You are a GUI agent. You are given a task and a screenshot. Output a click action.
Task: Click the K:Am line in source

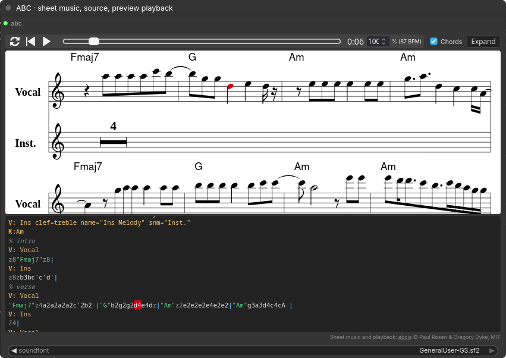click(x=16, y=231)
